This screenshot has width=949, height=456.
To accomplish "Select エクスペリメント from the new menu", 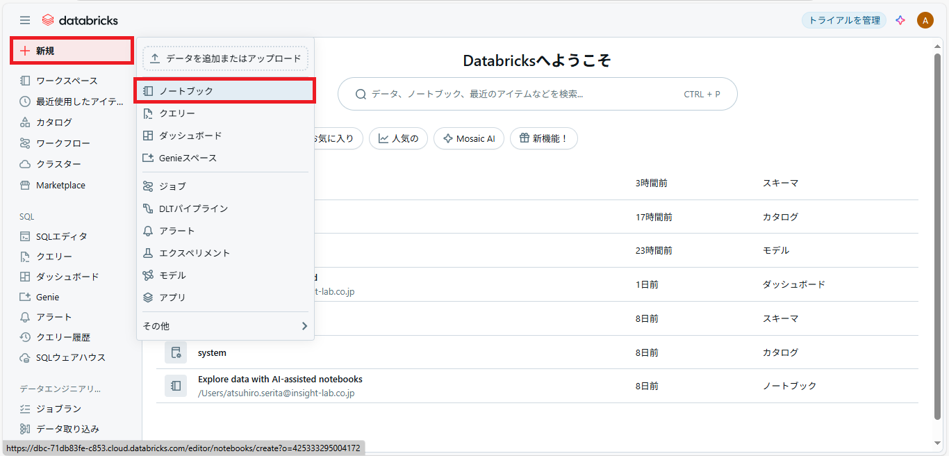I will tap(225, 253).
